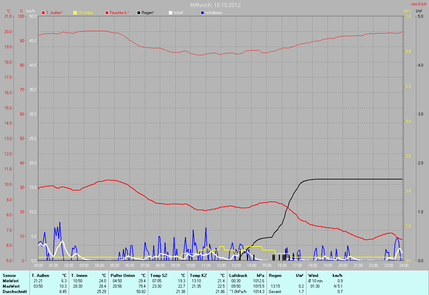Click the red swatch beside Feuchte A.* legend
This screenshot has height=295, width=429.
(107, 13)
